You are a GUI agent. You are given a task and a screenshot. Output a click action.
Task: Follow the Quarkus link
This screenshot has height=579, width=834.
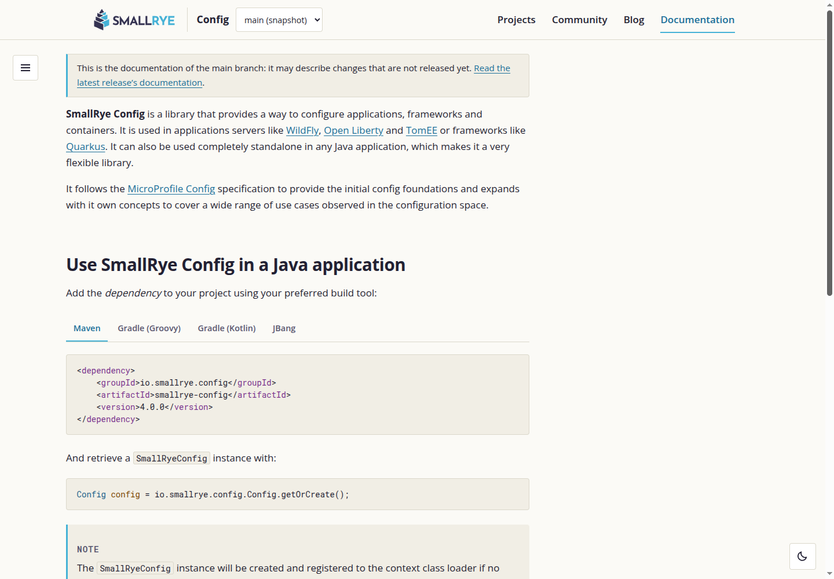(86, 146)
